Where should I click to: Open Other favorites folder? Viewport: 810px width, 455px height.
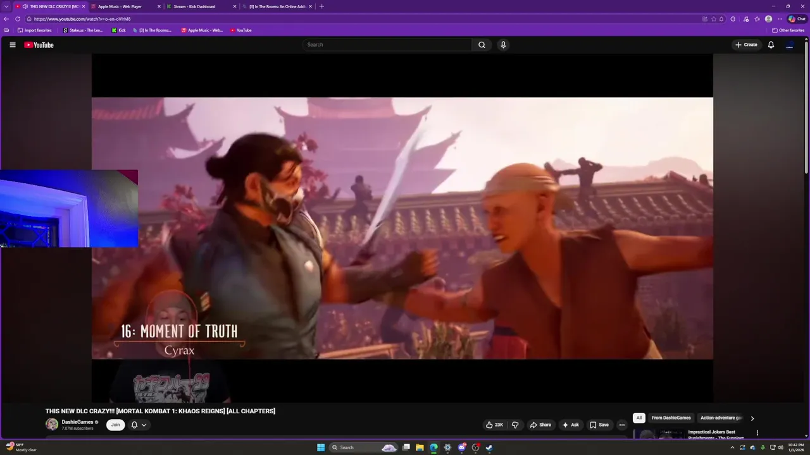[x=788, y=30]
